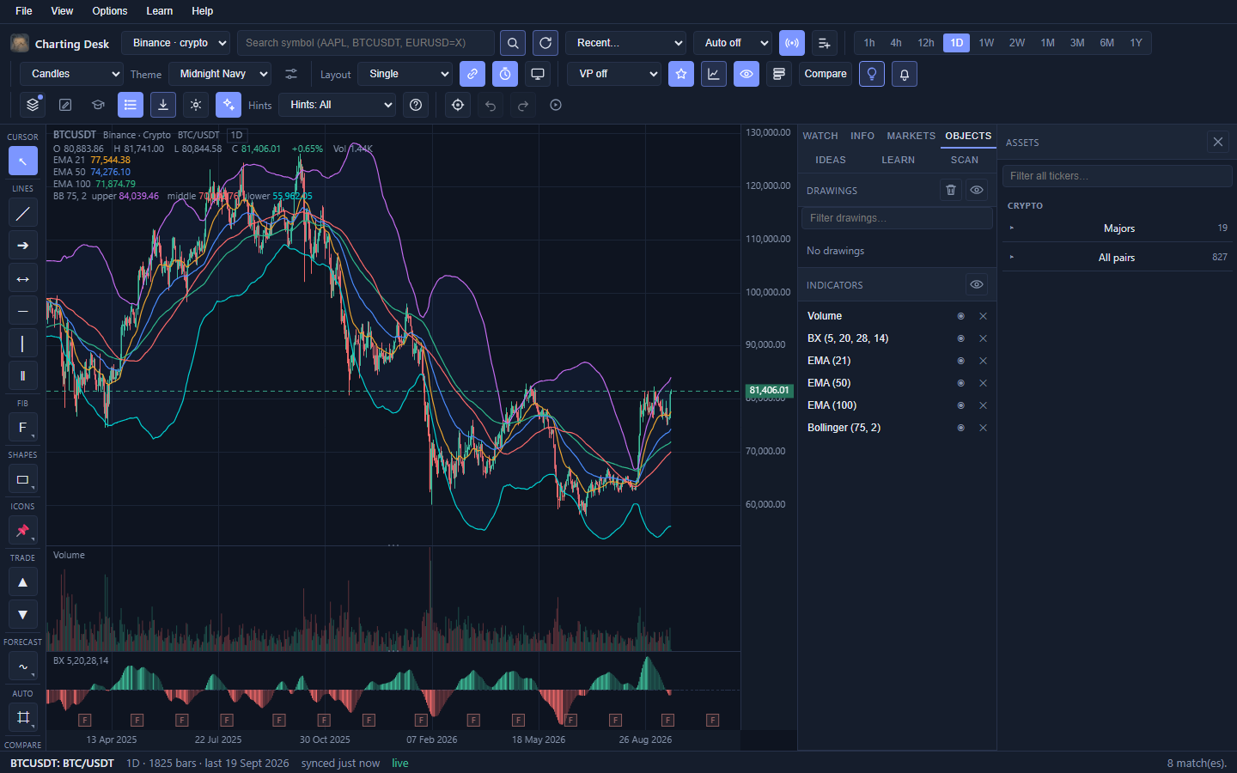Open the VP off dropdown
1237x773 pixels.
(614, 74)
